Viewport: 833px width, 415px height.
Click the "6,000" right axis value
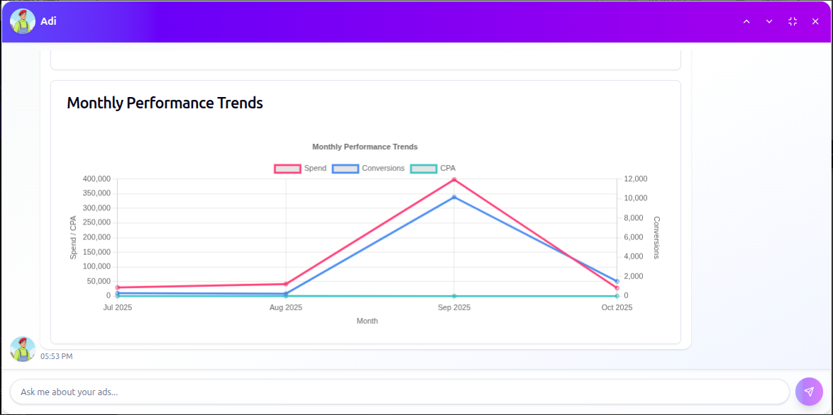pyautogui.click(x=634, y=237)
